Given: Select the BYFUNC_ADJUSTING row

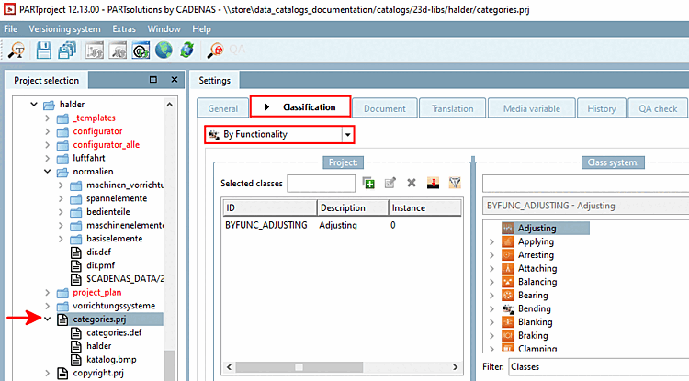Looking at the screenshot, I should (x=343, y=225).
